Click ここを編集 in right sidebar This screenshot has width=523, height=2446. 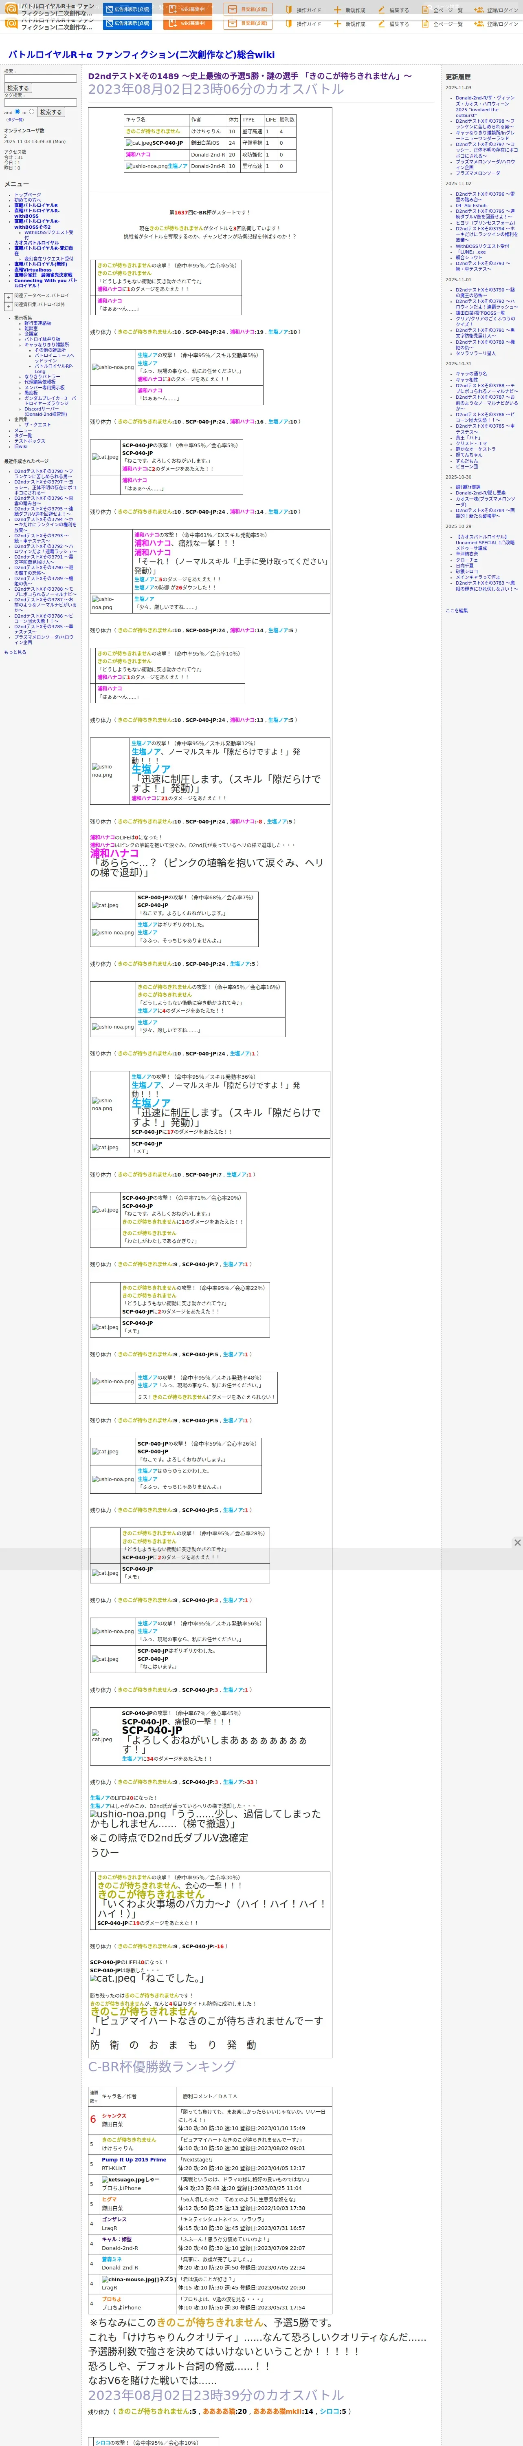pos(457,611)
